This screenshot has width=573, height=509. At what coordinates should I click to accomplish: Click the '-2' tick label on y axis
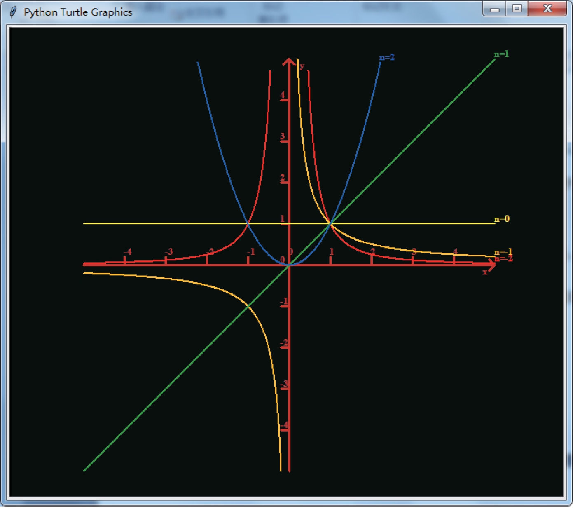point(284,342)
